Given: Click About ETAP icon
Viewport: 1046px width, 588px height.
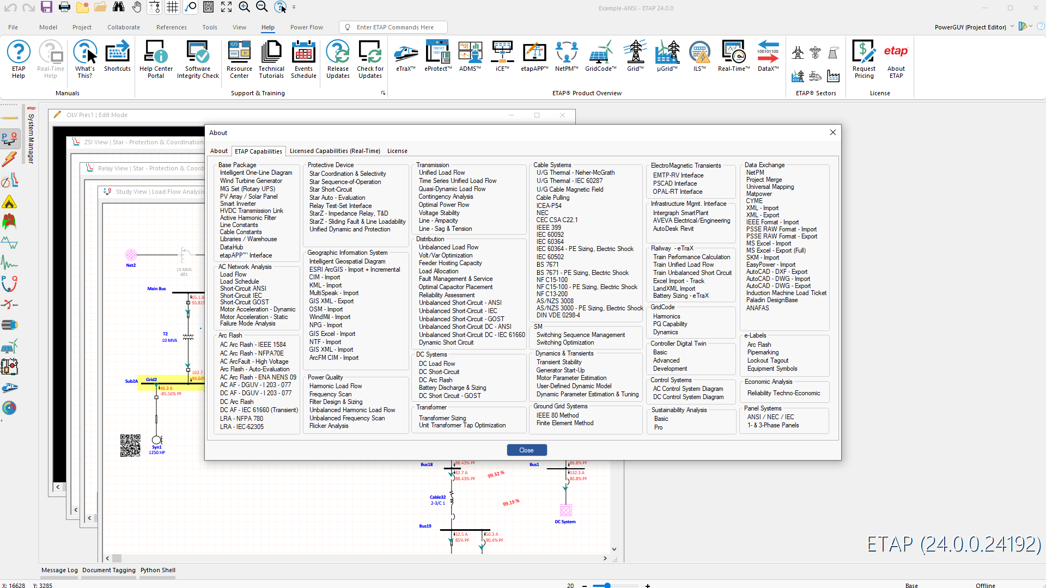Looking at the screenshot, I should coord(896,59).
